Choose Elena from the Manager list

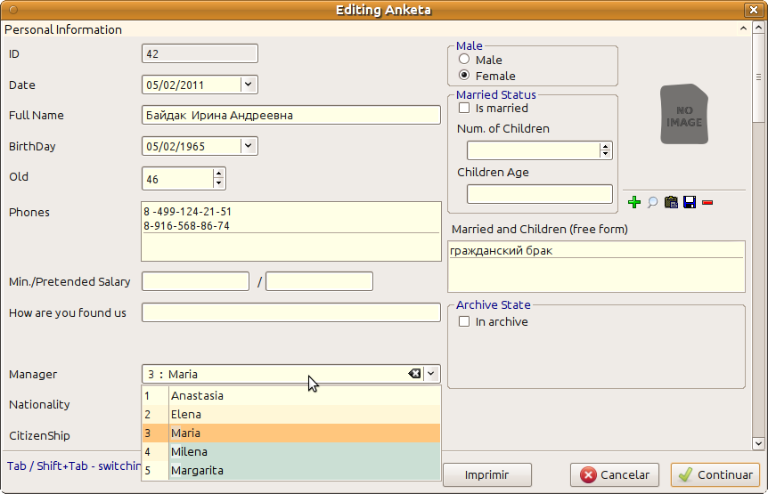coord(291,414)
